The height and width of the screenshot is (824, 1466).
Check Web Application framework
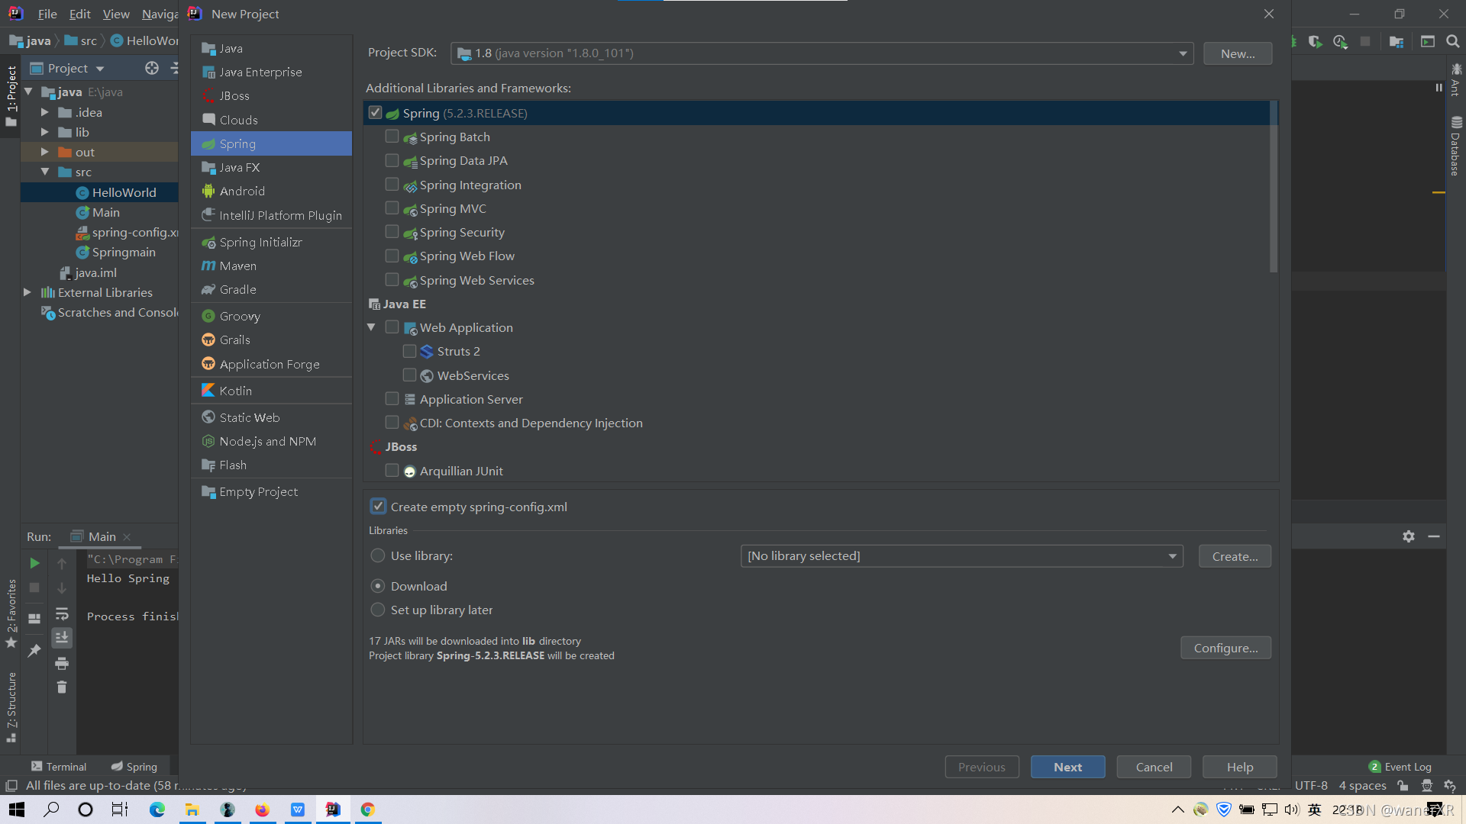click(392, 327)
